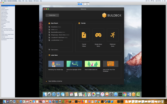Click green Camtasia icon in the video's Dock
This screenshot has height=104, width=167.
138,94
